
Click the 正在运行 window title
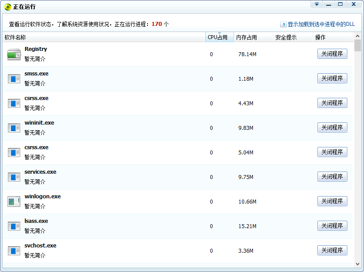pos(25,7)
